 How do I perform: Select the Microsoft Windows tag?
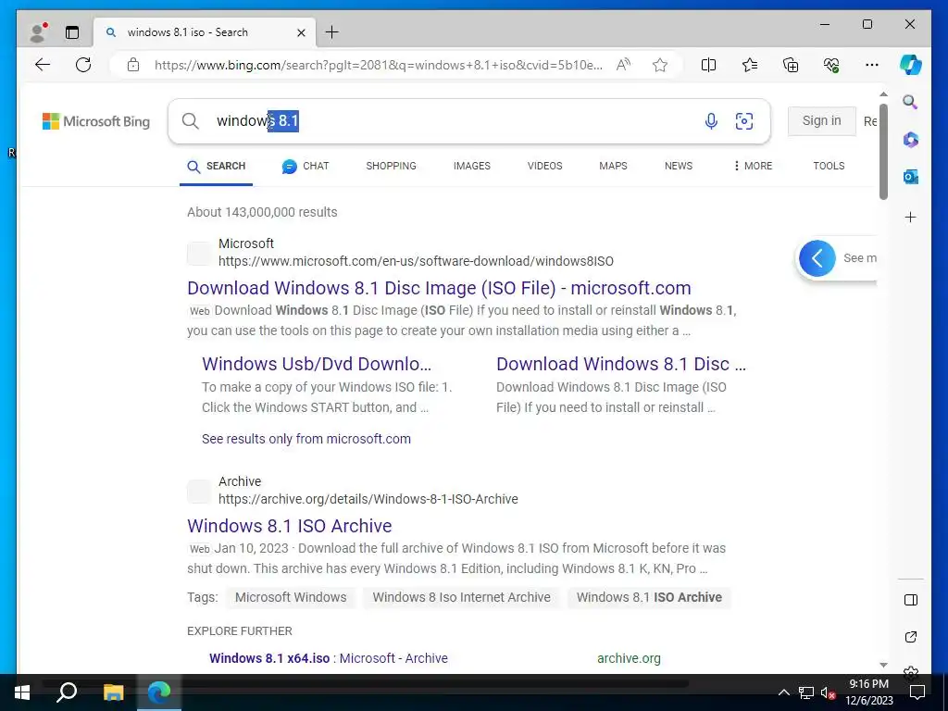tap(291, 597)
